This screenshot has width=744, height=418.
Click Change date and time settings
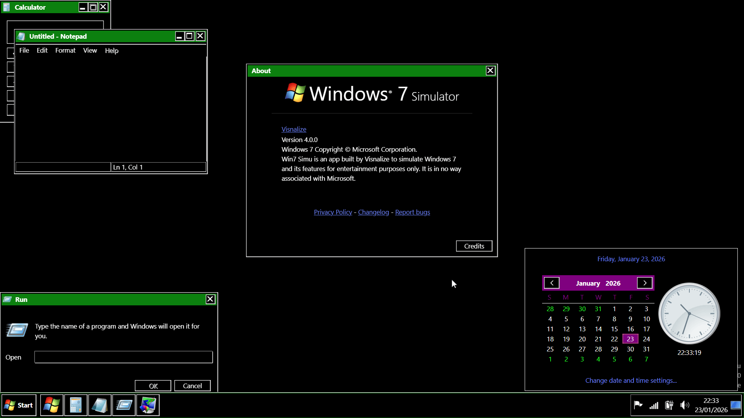pyautogui.click(x=631, y=380)
